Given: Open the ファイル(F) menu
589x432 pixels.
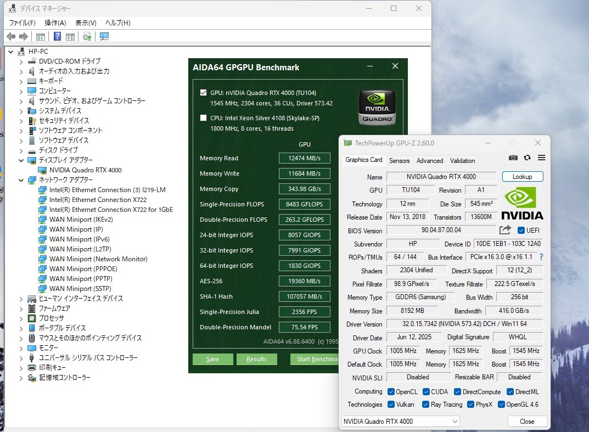Looking at the screenshot, I should click(x=22, y=23).
